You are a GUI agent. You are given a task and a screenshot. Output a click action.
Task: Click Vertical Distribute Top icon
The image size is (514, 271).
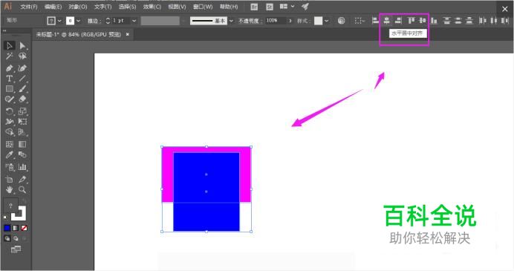click(x=446, y=21)
